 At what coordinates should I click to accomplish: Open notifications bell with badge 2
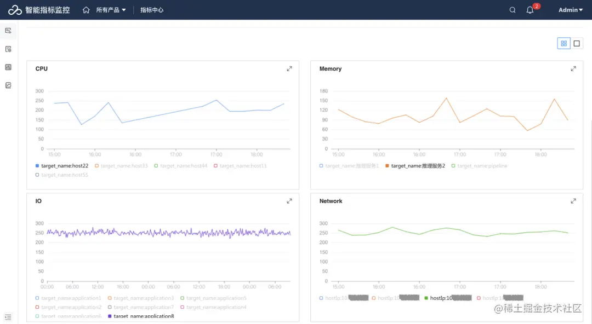click(530, 10)
